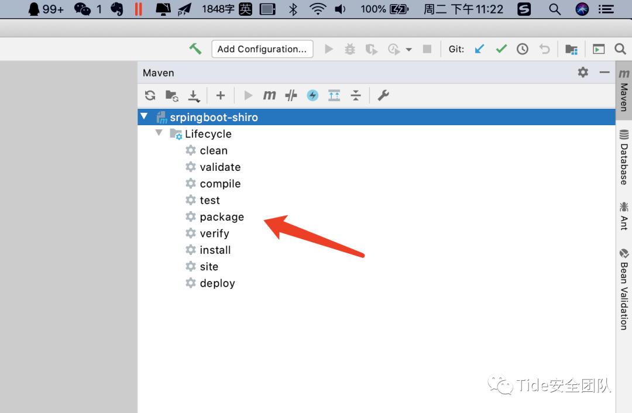
Task: Select the test lifecycle goal
Action: coord(209,200)
